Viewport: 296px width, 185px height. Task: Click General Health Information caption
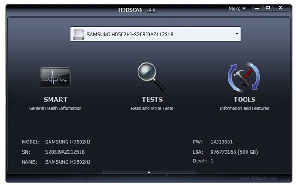[x=55, y=108]
